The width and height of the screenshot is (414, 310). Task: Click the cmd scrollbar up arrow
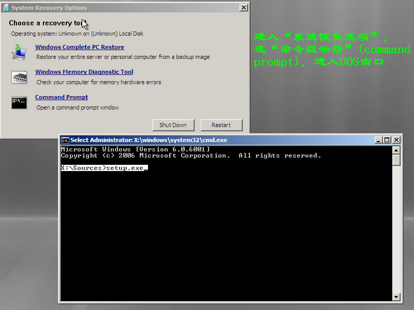coord(396,150)
